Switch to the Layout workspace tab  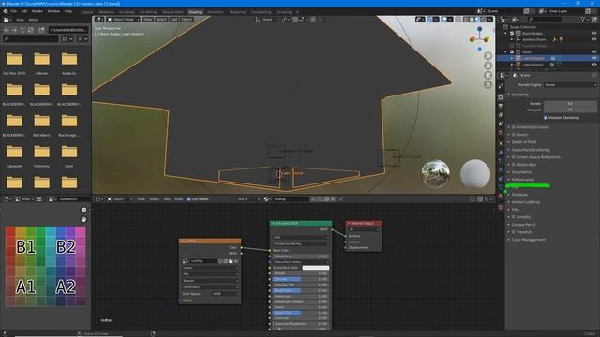(87, 12)
